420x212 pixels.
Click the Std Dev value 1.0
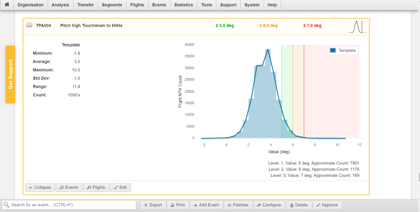click(x=77, y=78)
